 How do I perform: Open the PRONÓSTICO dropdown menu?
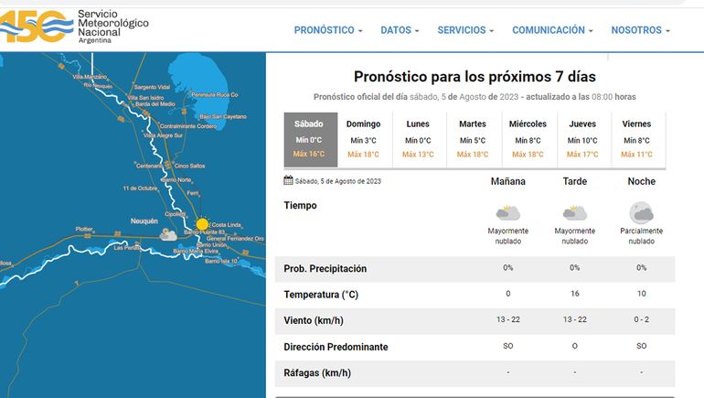pos(328,30)
